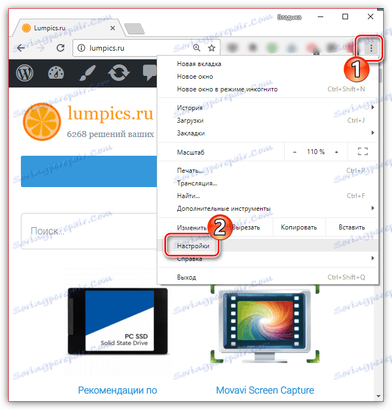Open the 'Рекомендации по' article link
The width and height of the screenshot is (392, 410).
pos(118,390)
